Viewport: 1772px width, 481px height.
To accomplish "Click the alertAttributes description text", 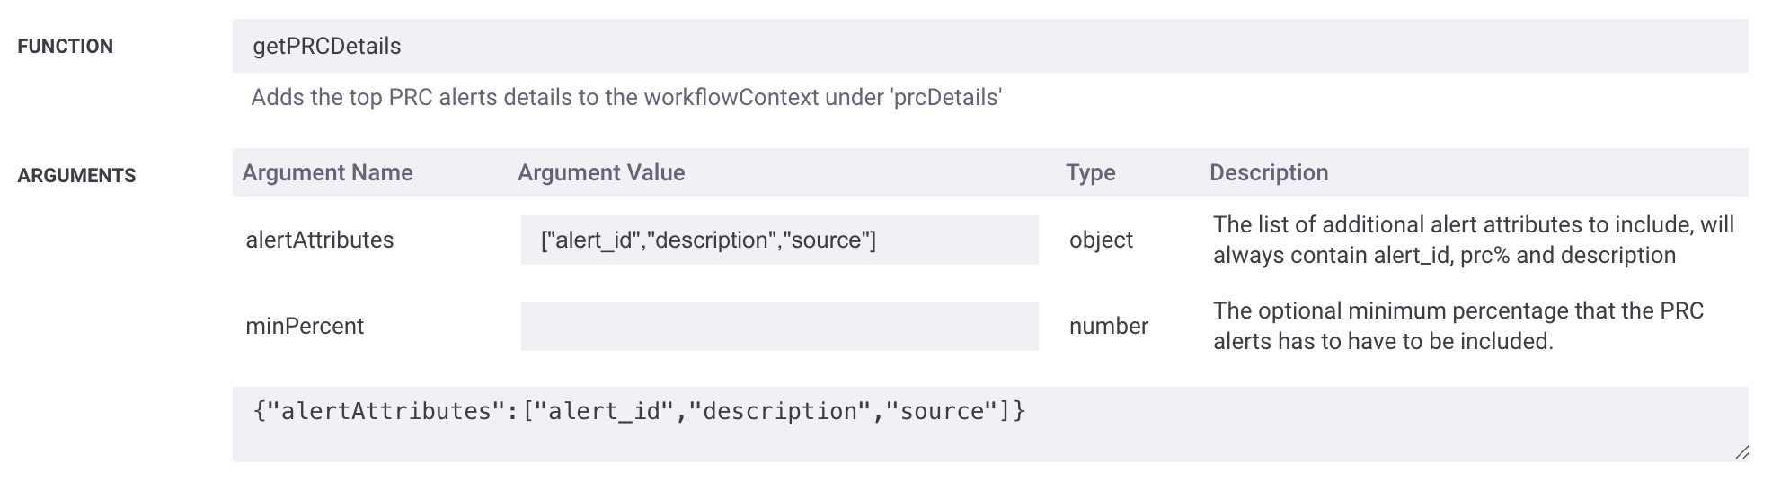I will tap(1473, 240).
